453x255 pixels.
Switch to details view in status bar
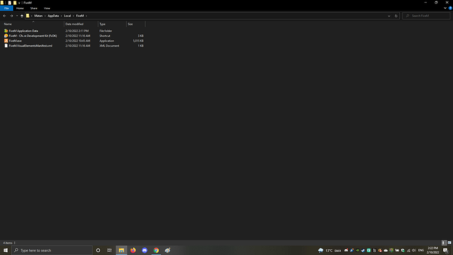pyautogui.click(x=444, y=243)
